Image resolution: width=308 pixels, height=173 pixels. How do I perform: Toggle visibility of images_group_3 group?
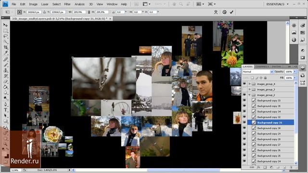coord(244,89)
